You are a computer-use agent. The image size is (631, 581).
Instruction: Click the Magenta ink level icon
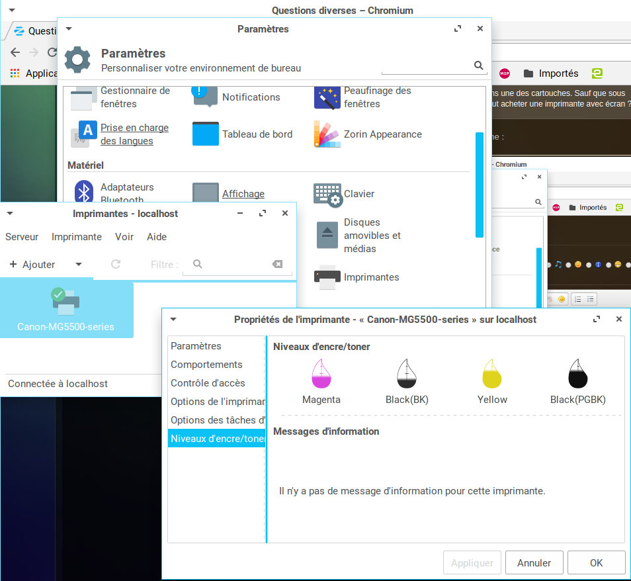tap(321, 374)
